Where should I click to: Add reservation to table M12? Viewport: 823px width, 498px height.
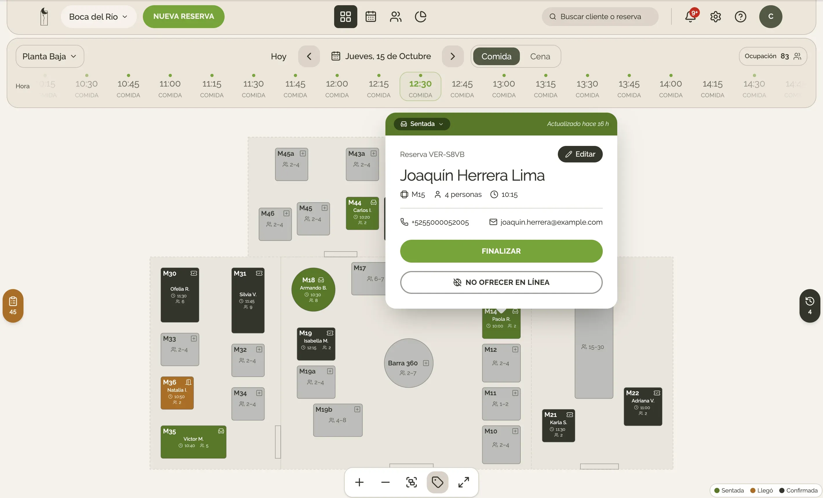click(x=515, y=349)
